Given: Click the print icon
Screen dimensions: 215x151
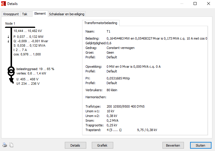Looking at the screenshot, I should [5, 145].
